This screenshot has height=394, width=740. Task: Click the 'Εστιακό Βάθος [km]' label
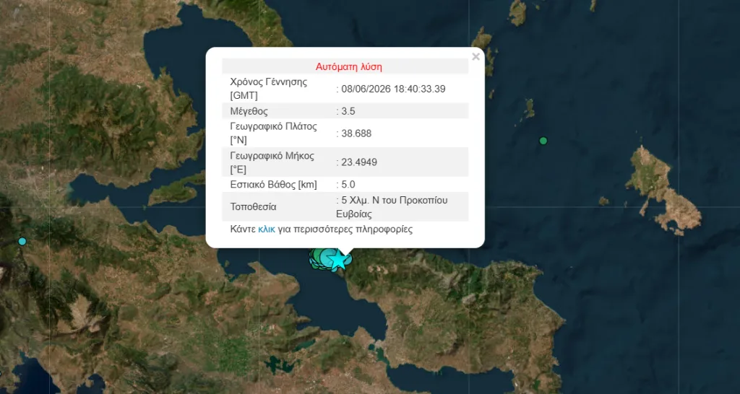pos(273,184)
